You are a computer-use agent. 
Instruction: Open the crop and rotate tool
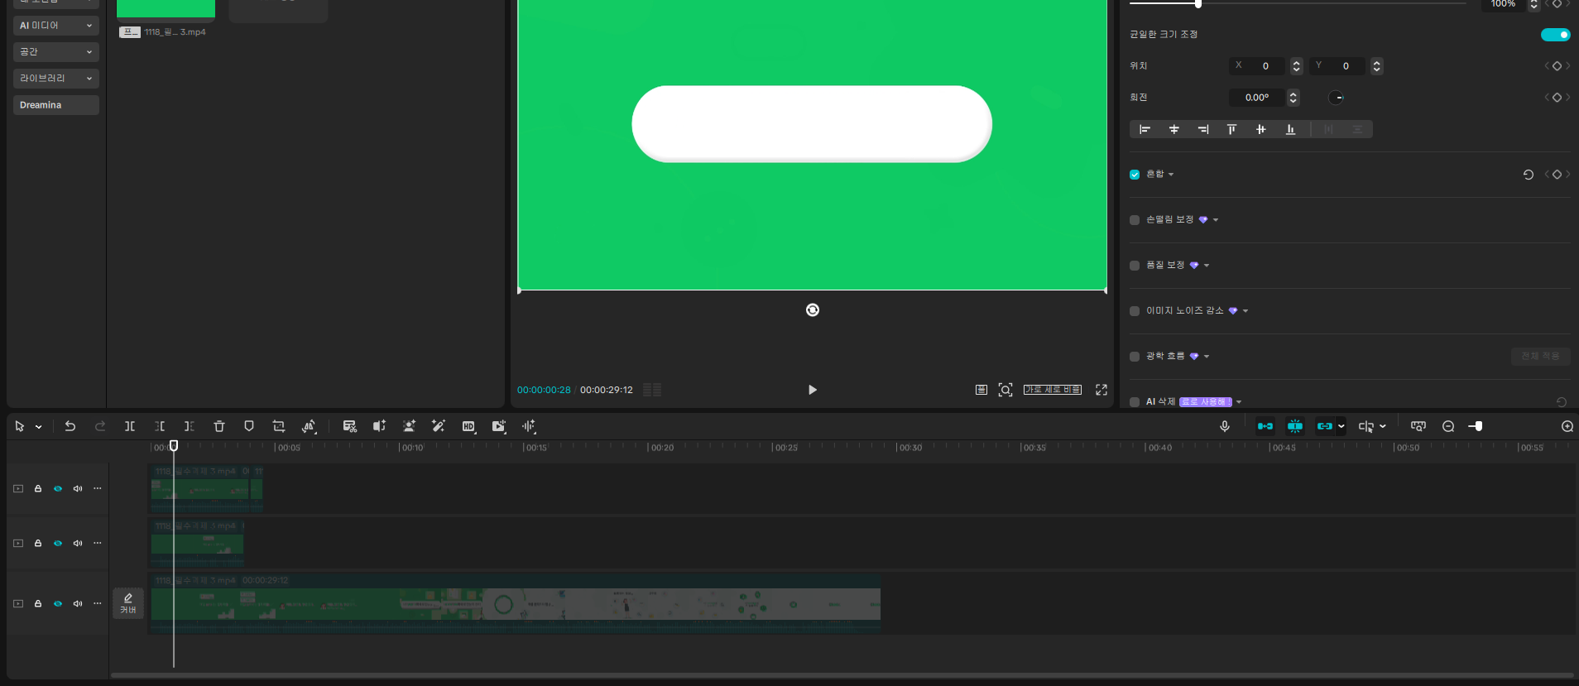(x=279, y=426)
